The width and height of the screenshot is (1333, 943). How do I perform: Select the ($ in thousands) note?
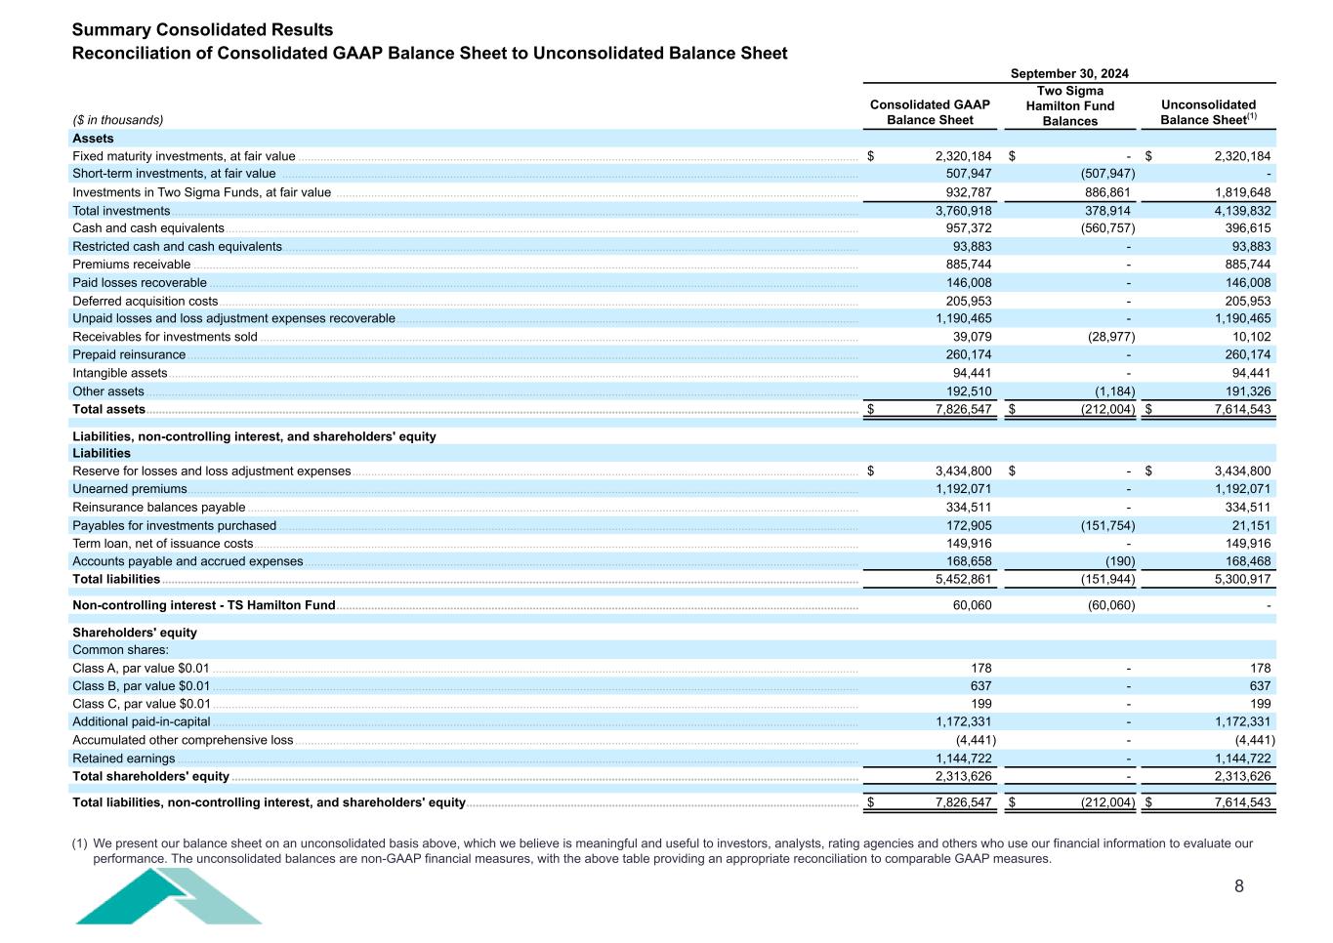click(117, 120)
